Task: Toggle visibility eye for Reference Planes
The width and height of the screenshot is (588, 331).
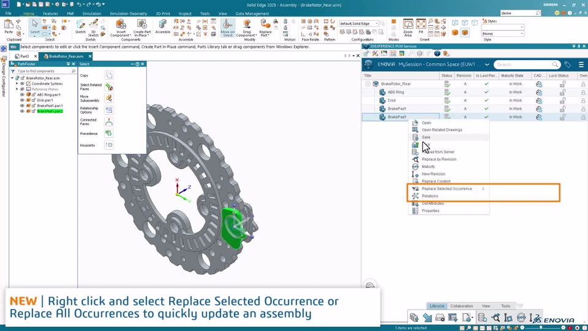Action: [x=22, y=89]
